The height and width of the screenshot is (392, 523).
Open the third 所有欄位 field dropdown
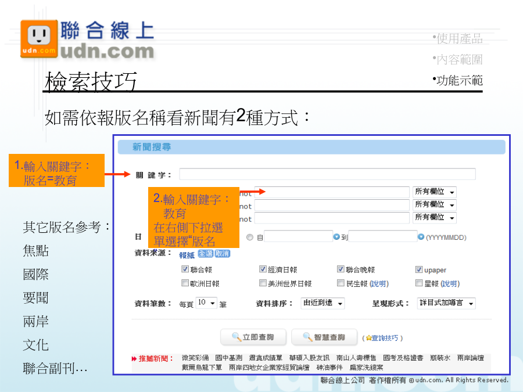coord(434,218)
